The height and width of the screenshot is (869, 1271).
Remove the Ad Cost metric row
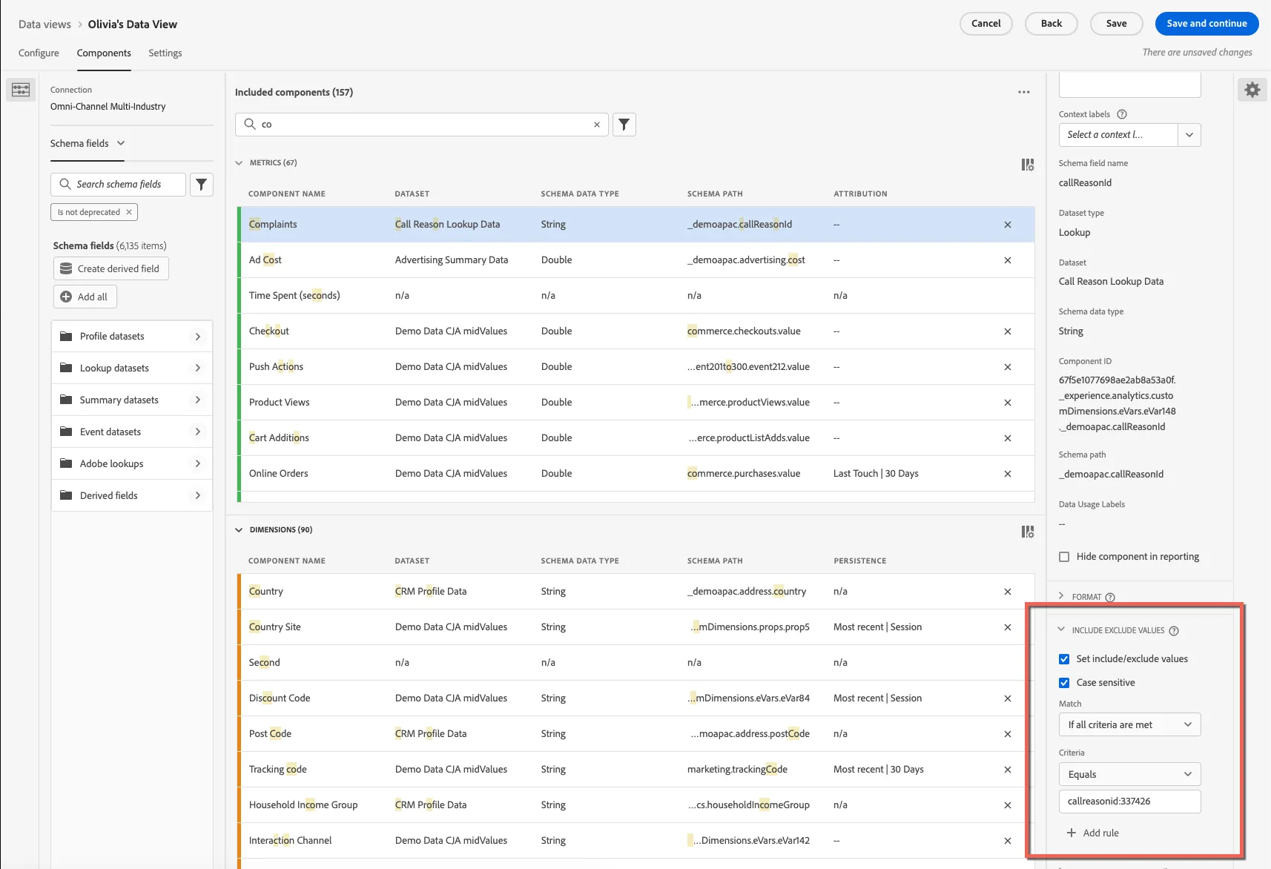(x=1008, y=260)
